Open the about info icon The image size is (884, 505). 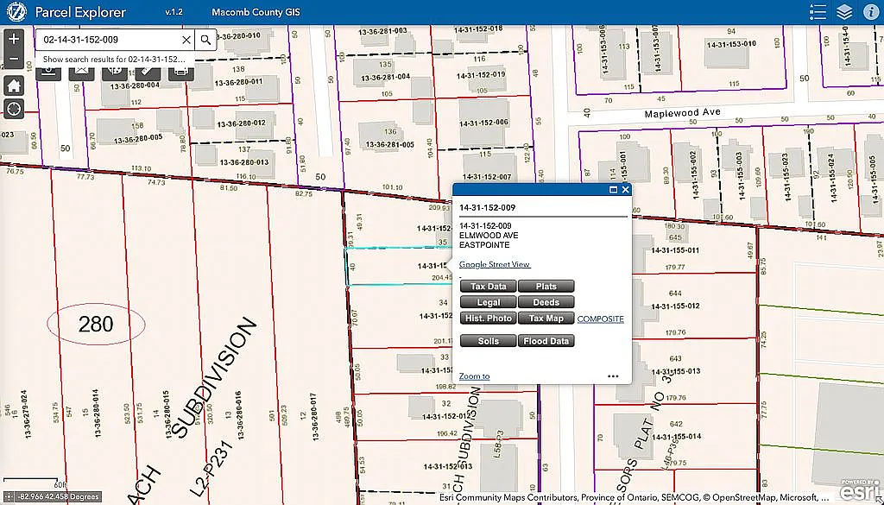coord(869,12)
